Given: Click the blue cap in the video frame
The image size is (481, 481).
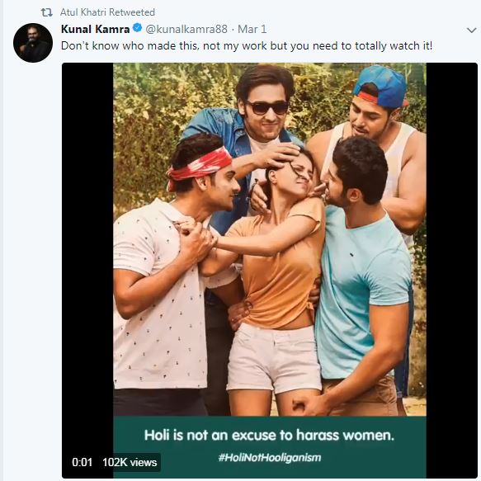Looking at the screenshot, I should pyautogui.click(x=381, y=87).
